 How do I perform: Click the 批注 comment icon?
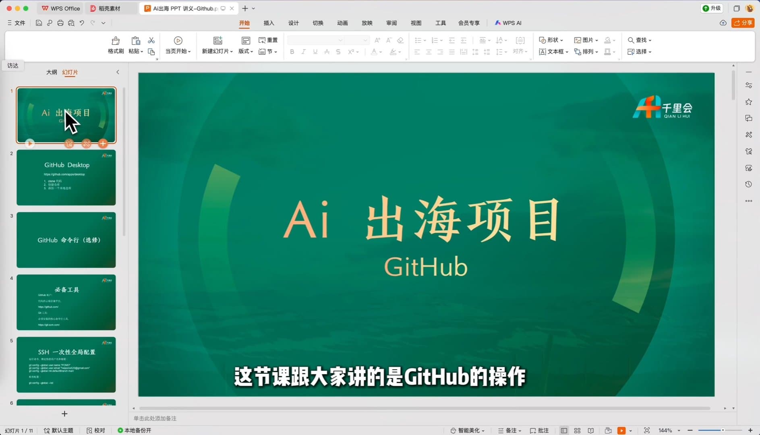[x=539, y=430]
